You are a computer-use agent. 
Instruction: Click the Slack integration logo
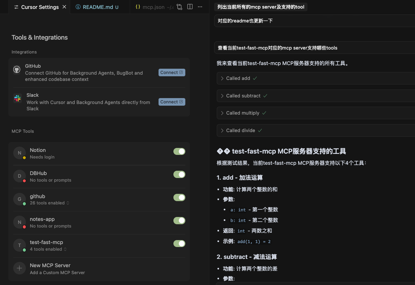(x=18, y=98)
